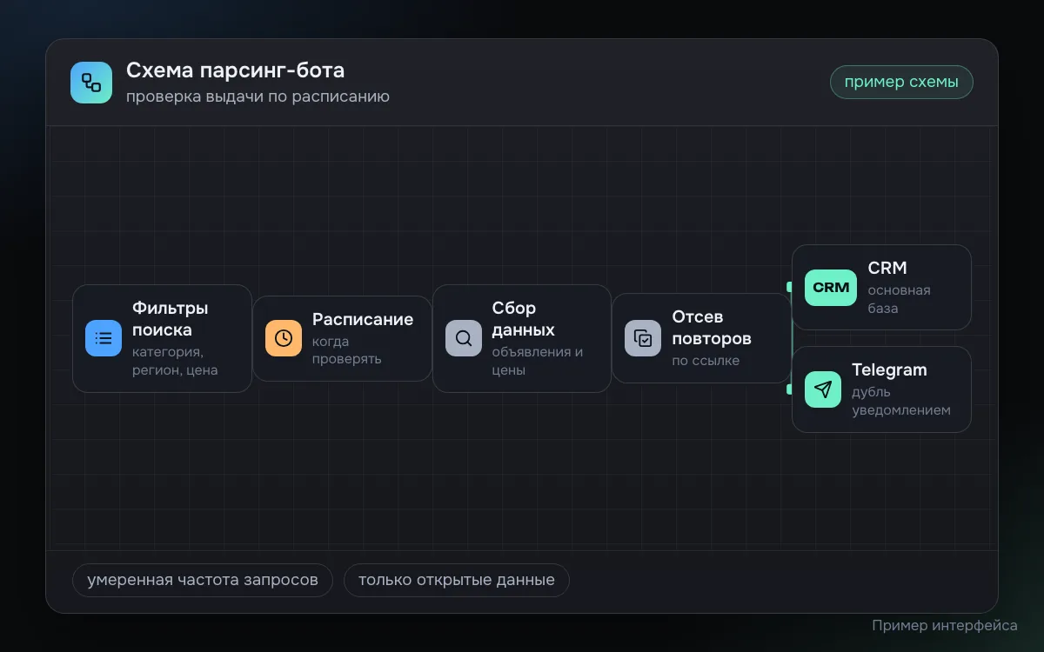Click the connector port on the CRM node
The height and width of the screenshot is (652, 1044).
point(789,287)
